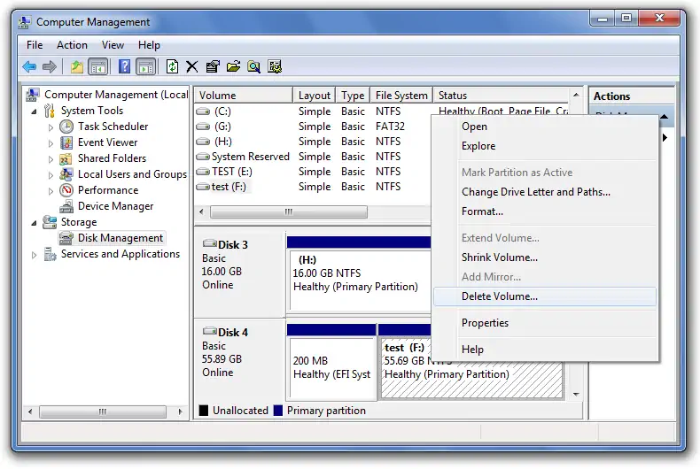Click the Back arrow toolbar icon
The width and height of the screenshot is (700, 469).
(x=29, y=67)
